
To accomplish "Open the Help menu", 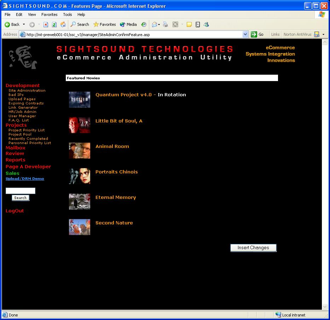I will [81, 15].
